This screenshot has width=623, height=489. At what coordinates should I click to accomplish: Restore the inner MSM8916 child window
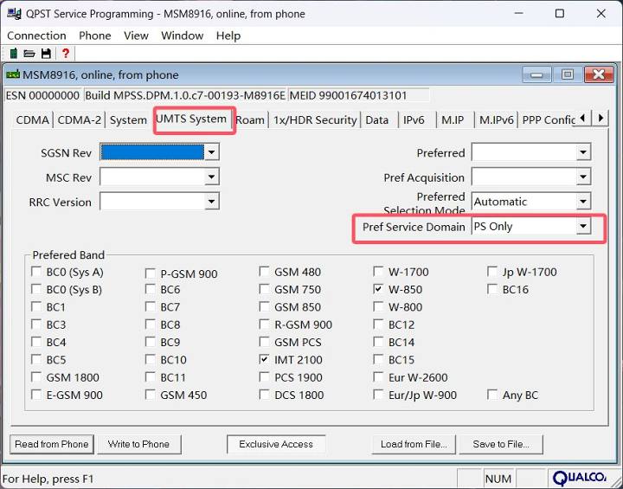click(568, 74)
